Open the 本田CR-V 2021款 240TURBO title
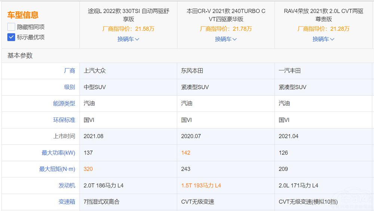The width and height of the screenshot is (374, 211). (x=226, y=15)
